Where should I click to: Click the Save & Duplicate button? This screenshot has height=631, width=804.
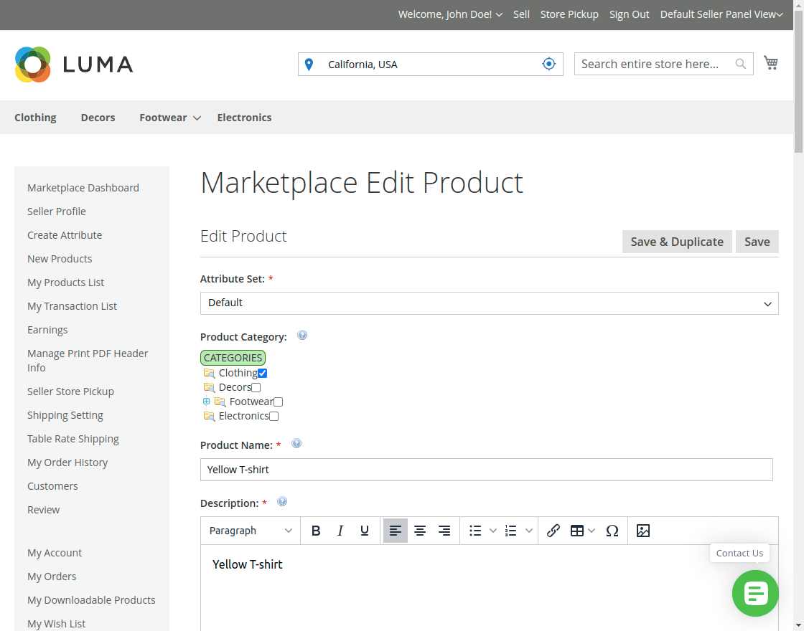tap(676, 242)
